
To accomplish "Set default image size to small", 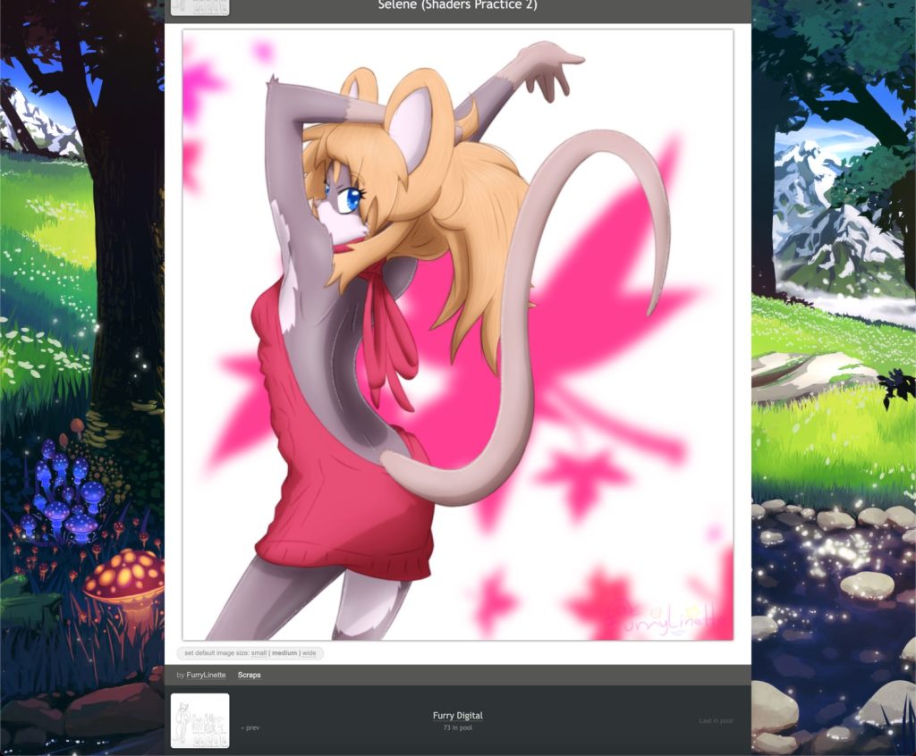I will [259, 653].
